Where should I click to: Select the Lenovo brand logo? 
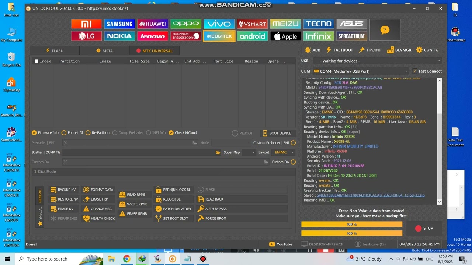153,36
